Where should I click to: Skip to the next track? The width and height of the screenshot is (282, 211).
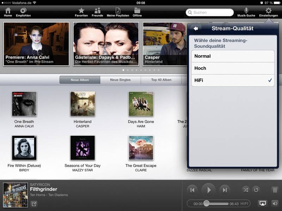coord(225,190)
